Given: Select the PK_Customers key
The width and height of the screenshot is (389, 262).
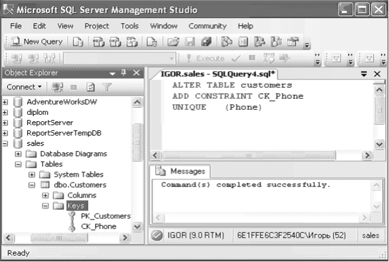Looking at the screenshot, I should (105, 216).
